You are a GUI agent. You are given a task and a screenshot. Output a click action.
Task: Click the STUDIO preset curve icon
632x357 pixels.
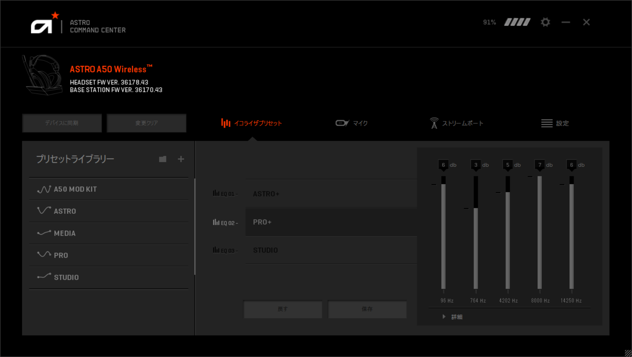[x=44, y=277]
